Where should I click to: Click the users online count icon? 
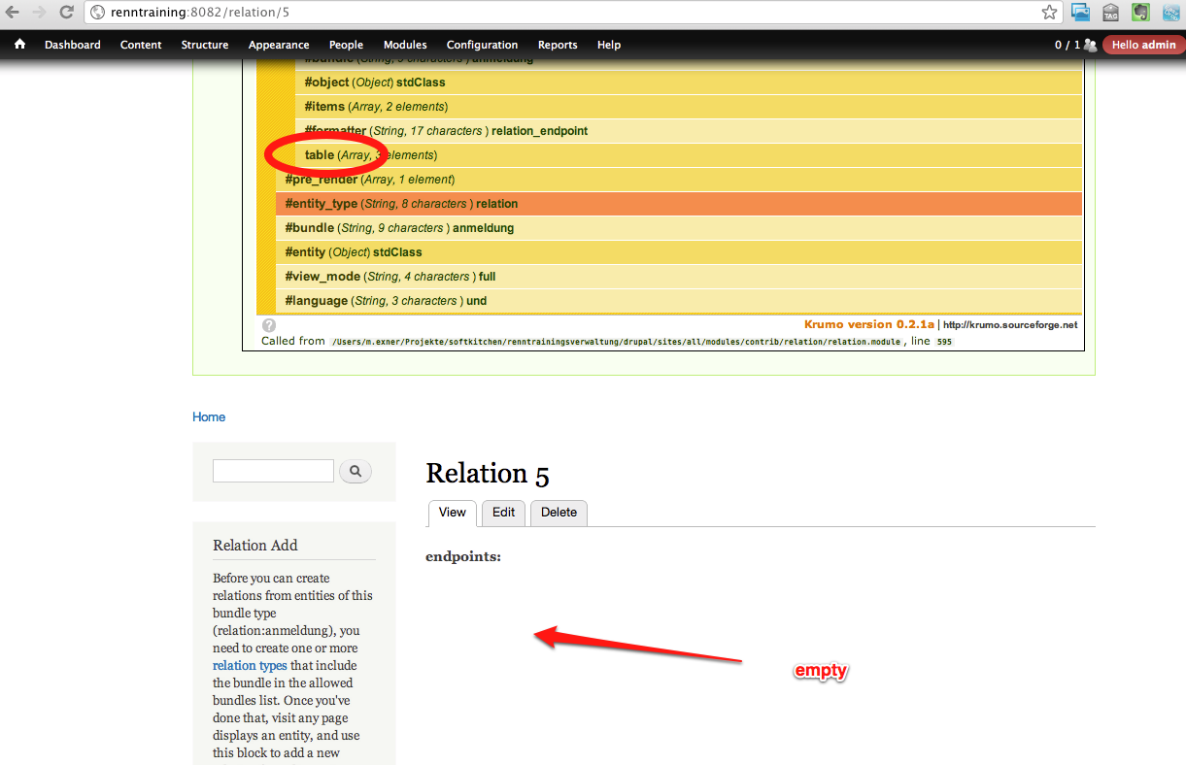(1090, 45)
